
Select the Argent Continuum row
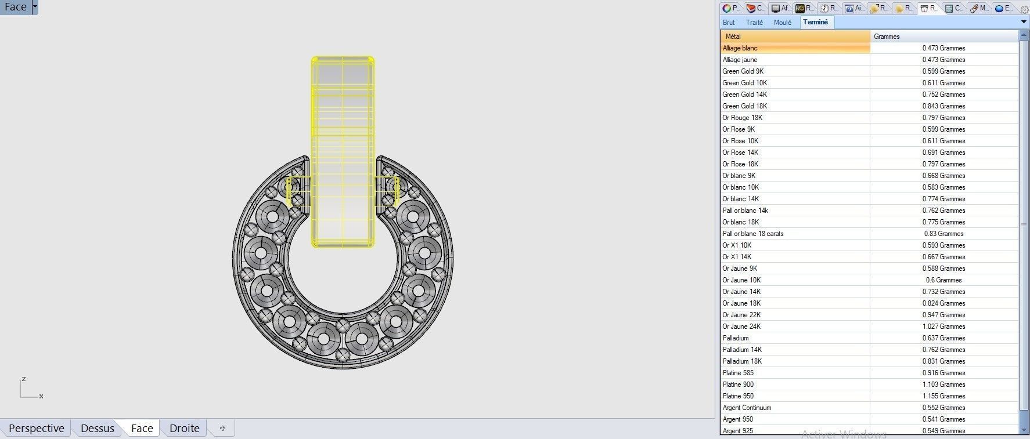coord(869,408)
